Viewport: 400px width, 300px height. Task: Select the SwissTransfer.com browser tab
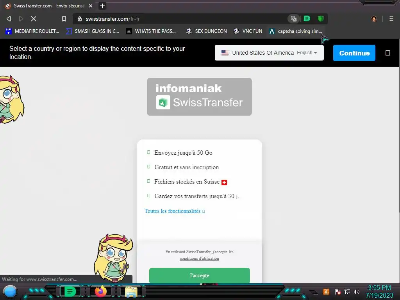pyautogui.click(x=48, y=5)
